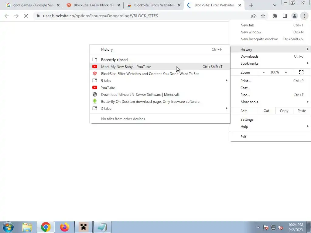Screen dimensions: 311x233
Task: Enter fullscreen mode icon
Action: point(301,72)
